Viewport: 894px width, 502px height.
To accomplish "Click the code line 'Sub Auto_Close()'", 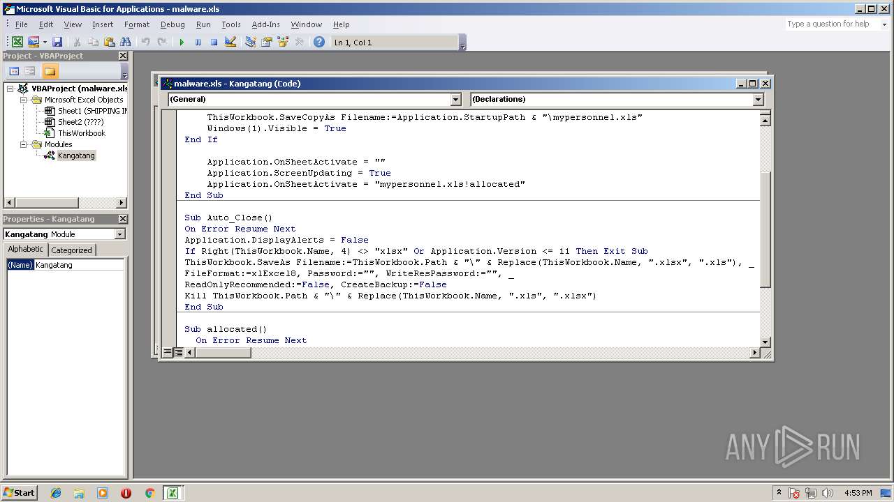I will [x=228, y=218].
